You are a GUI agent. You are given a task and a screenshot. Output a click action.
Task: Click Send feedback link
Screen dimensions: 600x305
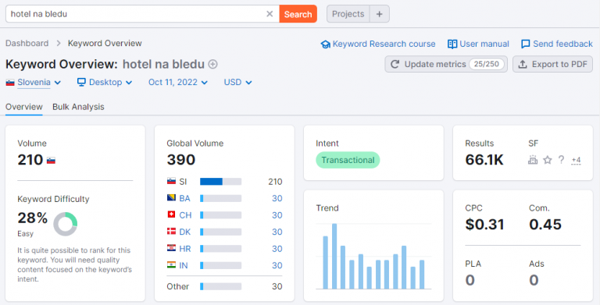point(562,44)
